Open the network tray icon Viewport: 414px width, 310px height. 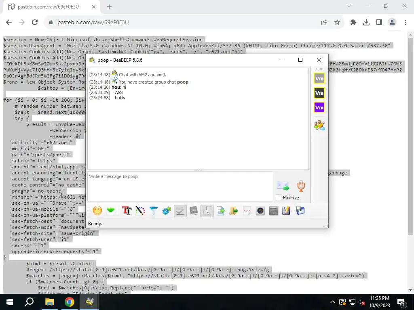352,302
